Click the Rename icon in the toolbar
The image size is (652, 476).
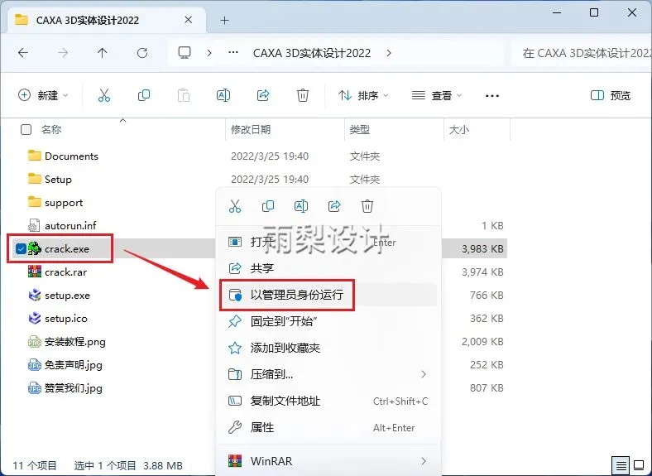(x=223, y=95)
